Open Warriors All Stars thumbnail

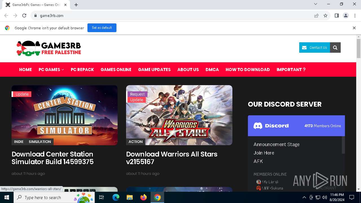coord(179,115)
